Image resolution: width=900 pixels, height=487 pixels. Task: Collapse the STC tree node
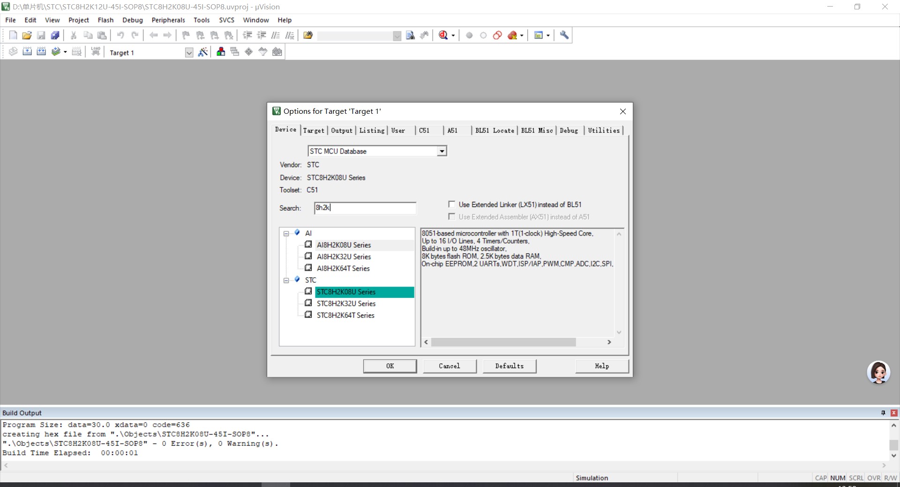click(286, 280)
